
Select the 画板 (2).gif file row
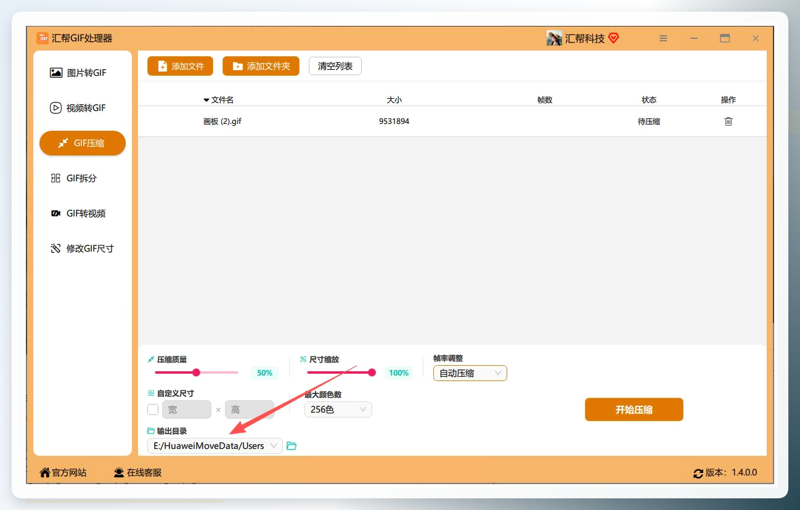452,121
